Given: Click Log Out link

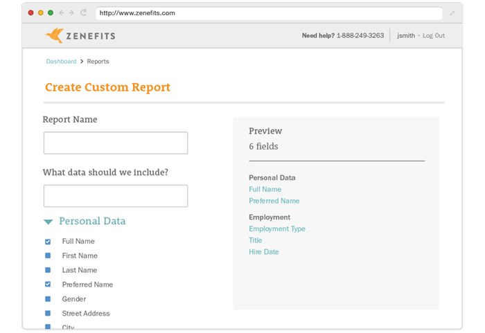Looking at the screenshot, I should click(433, 35).
